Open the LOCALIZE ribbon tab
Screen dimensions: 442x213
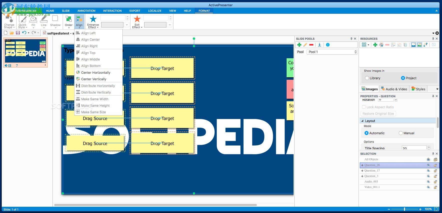tap(155, 11)
